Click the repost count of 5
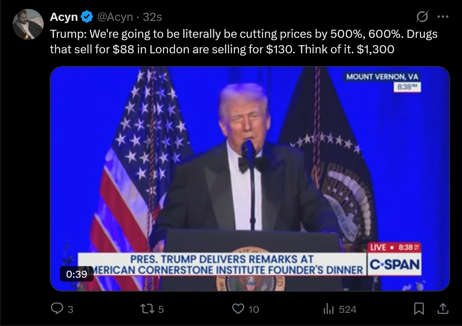The height and width of the screenshot is (326, 462). click(161, 309)
